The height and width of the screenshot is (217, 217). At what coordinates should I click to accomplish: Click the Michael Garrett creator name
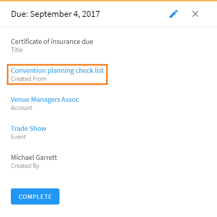(x=34, y=157)
